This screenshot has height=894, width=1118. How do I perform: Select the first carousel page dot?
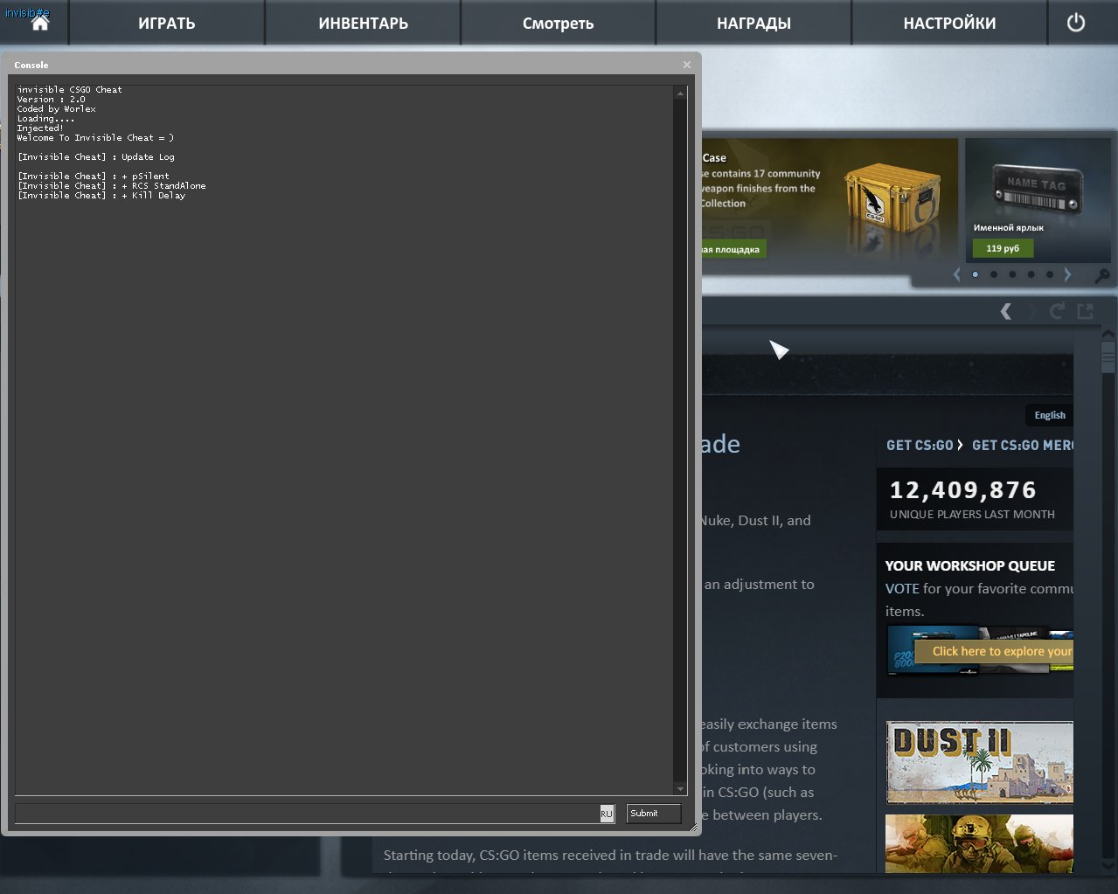click(976, 274)
